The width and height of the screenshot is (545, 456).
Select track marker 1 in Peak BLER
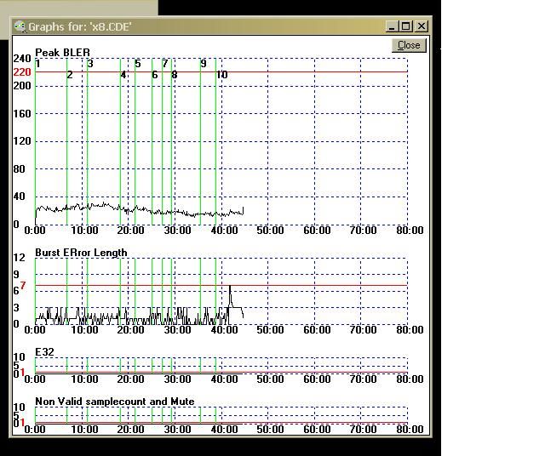click(x=38, y=64)
